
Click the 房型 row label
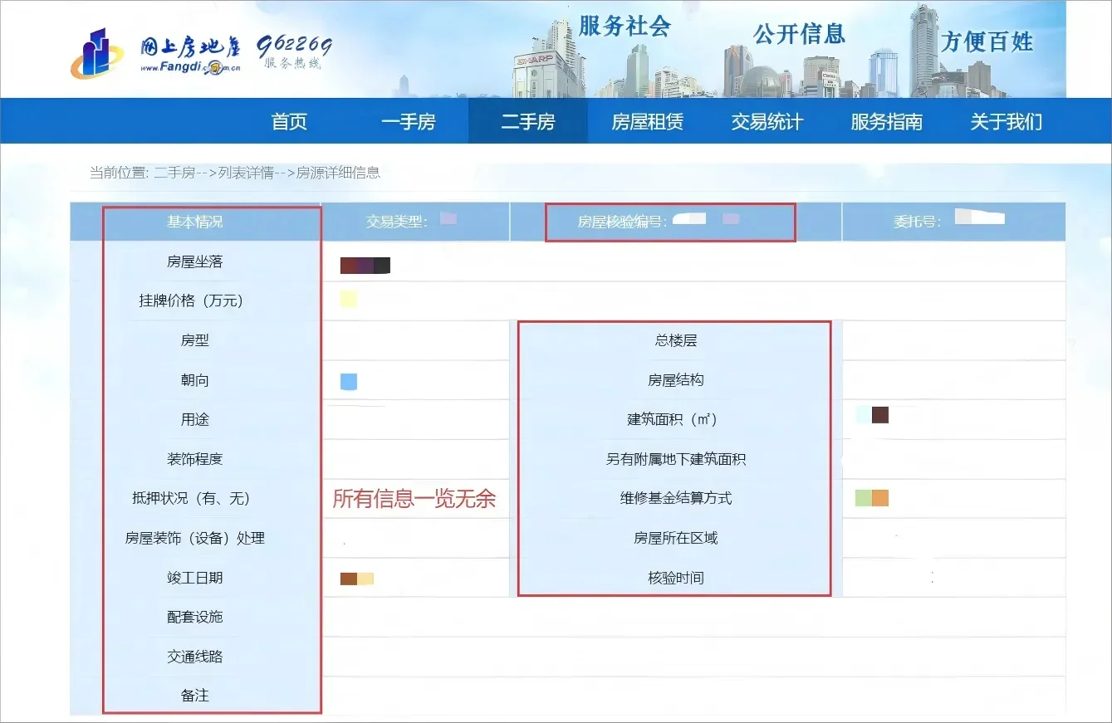(195, 340)
